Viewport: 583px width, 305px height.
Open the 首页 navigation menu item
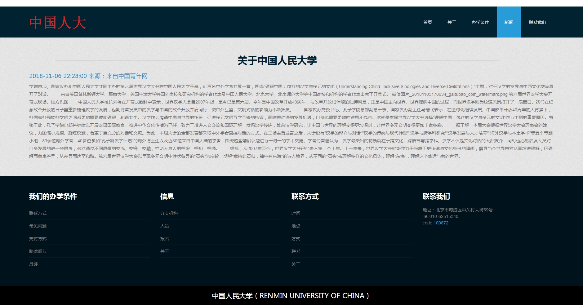[x=427, y=22]
